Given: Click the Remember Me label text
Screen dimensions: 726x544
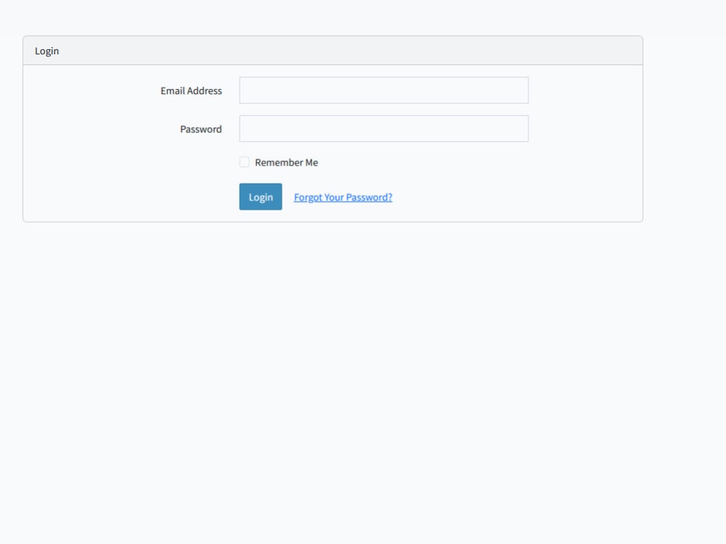Looking at the screenshot, I should [x=287, y=162].
